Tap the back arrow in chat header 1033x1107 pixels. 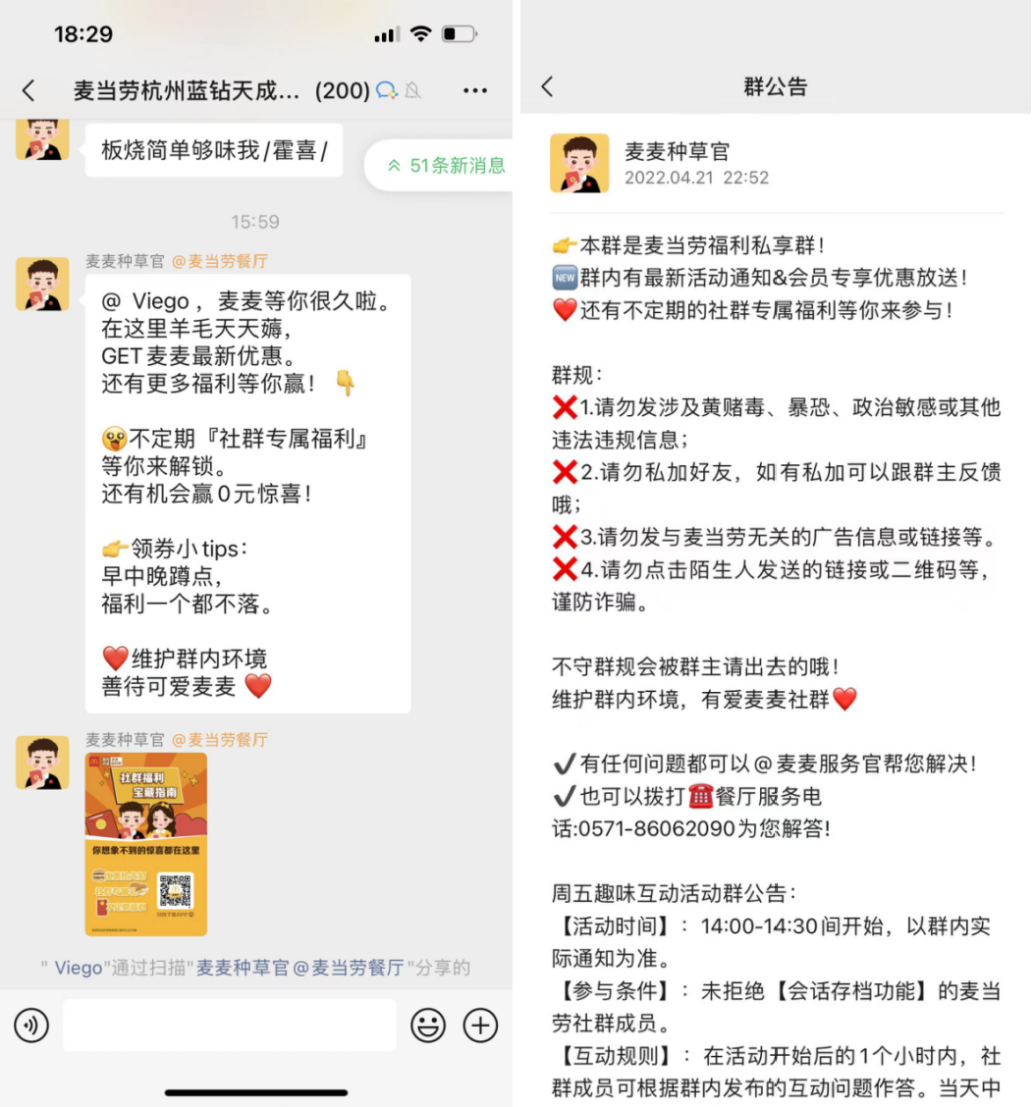pyautogui.click(x=28, y=90)
